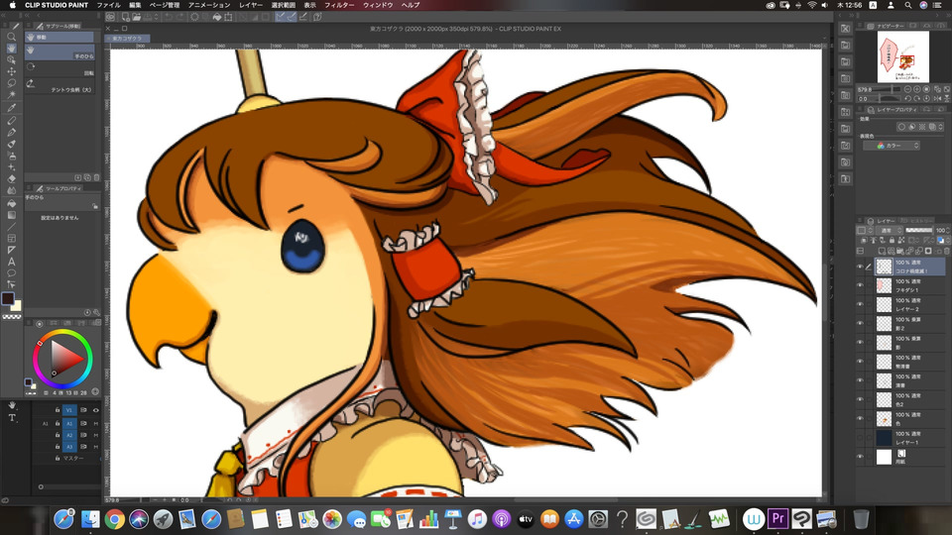Select the Zoom magnifier tool
Screen dimensions: 952x535
pos(12,37)
